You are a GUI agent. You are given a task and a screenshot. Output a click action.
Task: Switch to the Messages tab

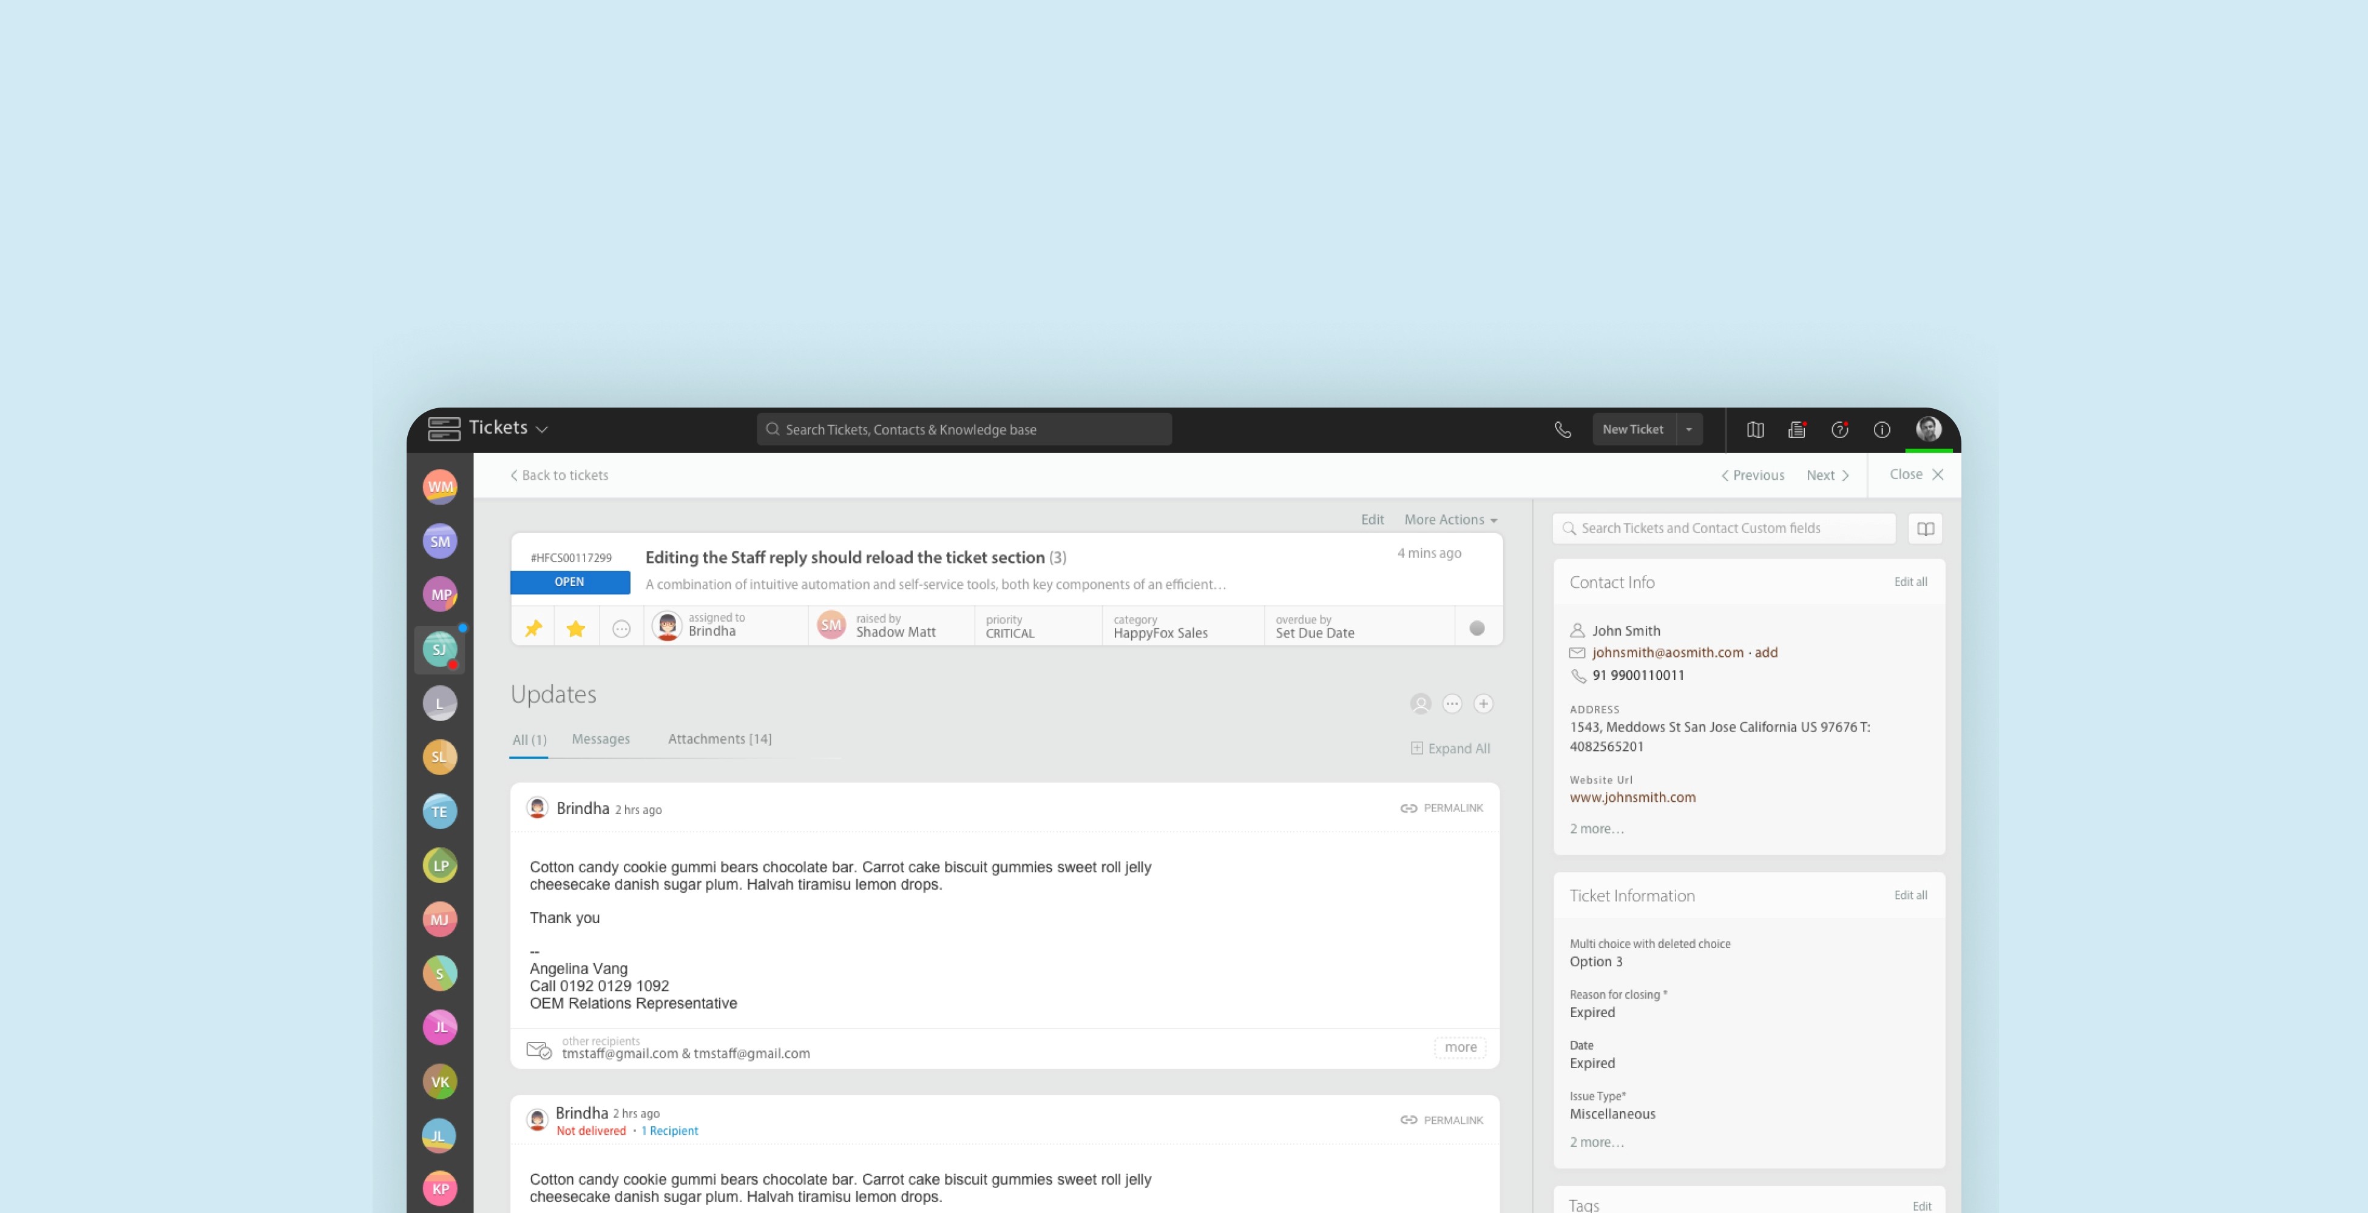point(600,739)
